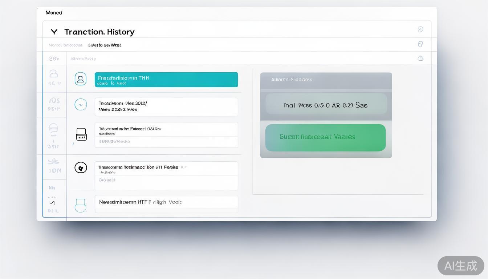Click the 'Alliadcn-Sliders' panel header
This screenshot has width=488, height=279.
click(326, 80)
